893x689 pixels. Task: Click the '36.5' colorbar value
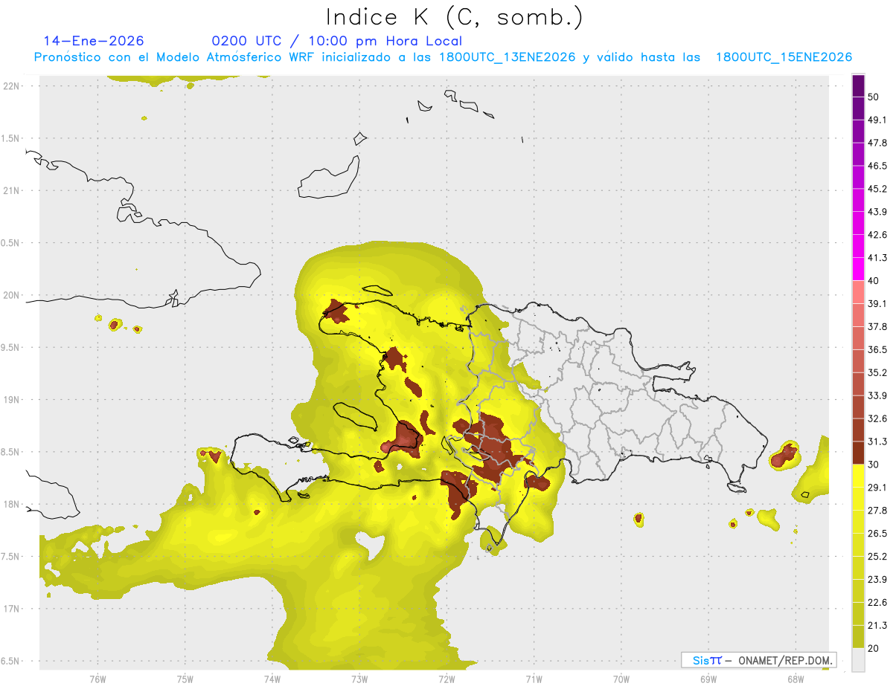(x=877, y=349)
